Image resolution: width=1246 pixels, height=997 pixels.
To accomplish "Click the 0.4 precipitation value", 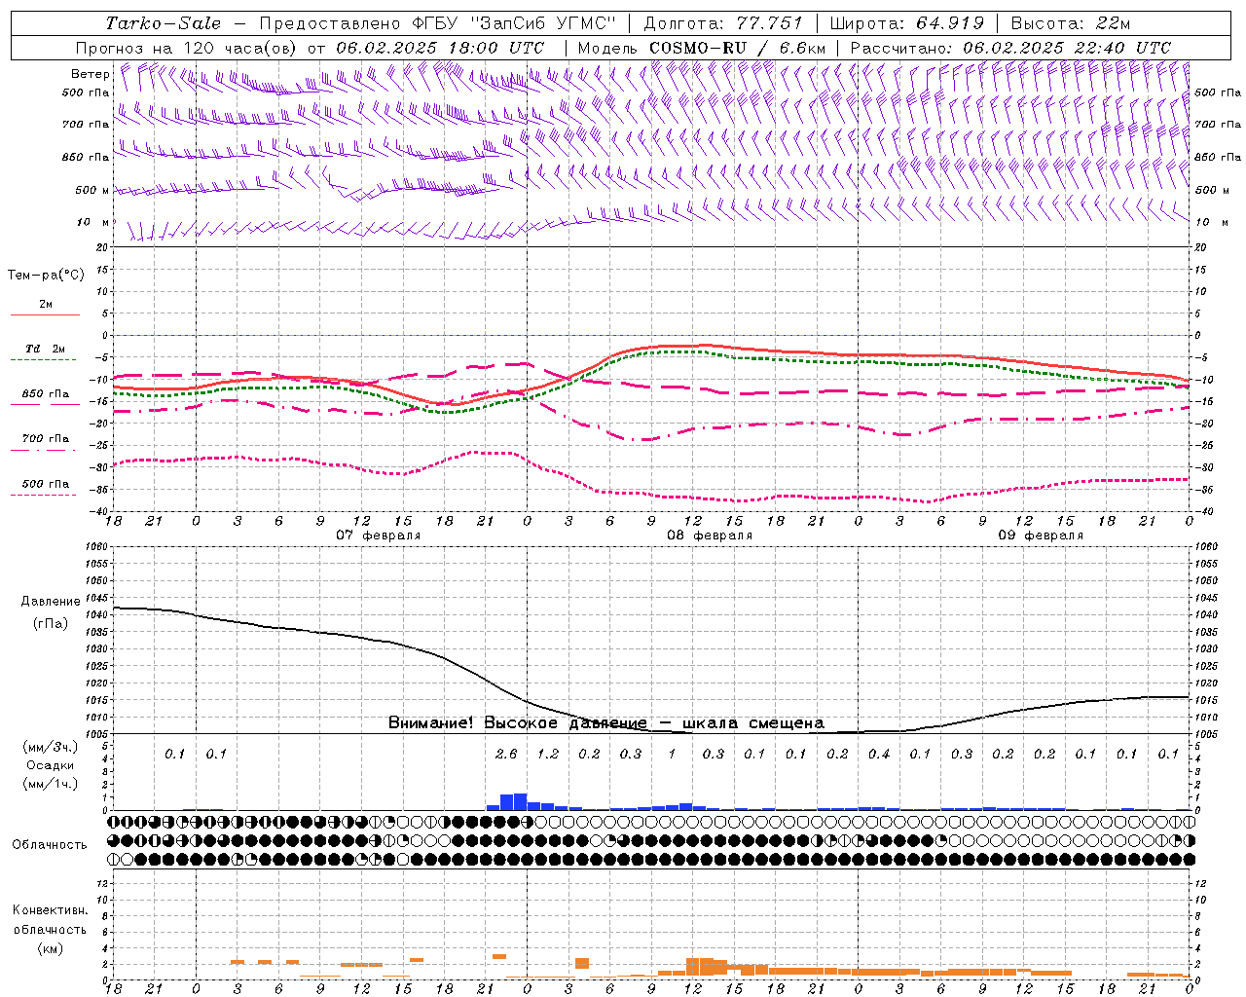I will point(879,754).
